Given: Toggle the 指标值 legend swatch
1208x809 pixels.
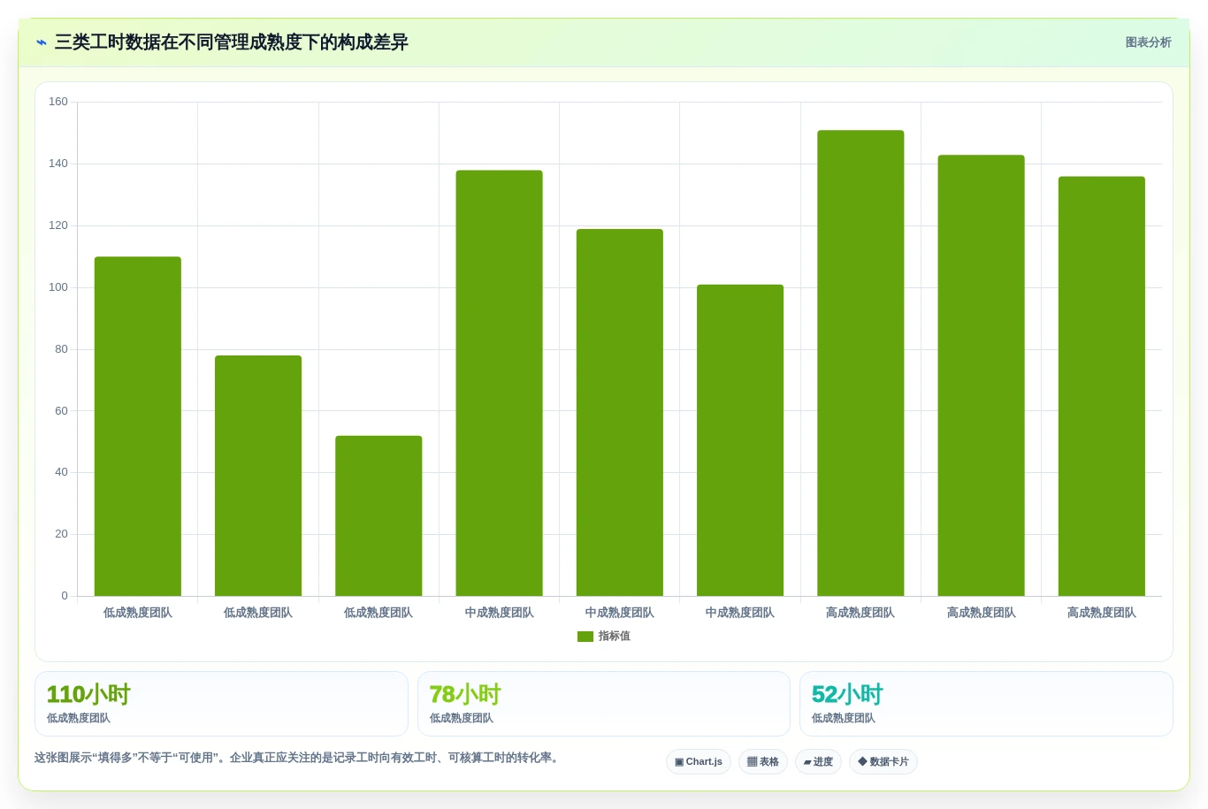Looking at the screenshot, I should 585,637.
